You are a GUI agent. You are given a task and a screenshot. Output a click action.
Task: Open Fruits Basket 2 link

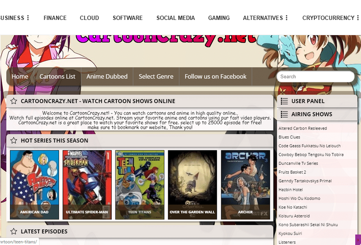[292, 172]
